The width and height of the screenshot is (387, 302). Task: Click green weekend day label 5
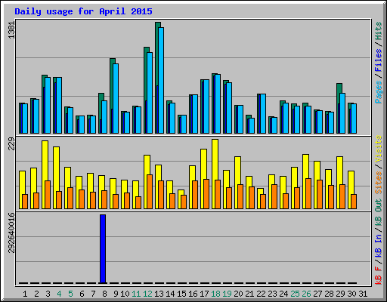pyautogui.click(x=70, y=294)
